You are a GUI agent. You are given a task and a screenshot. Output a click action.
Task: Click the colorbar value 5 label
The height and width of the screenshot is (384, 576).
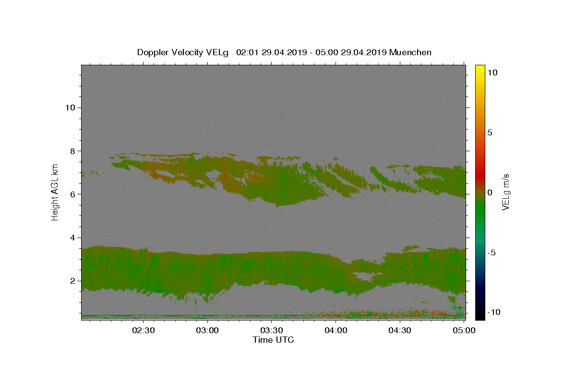pyautogui.click(x=490, y=132)
